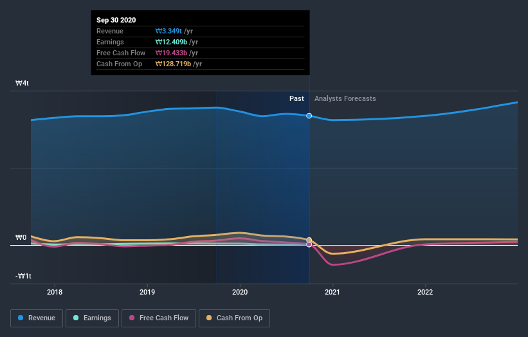Select the 2020 label on the x-axis
528x337 pixels.
[240, 292]
